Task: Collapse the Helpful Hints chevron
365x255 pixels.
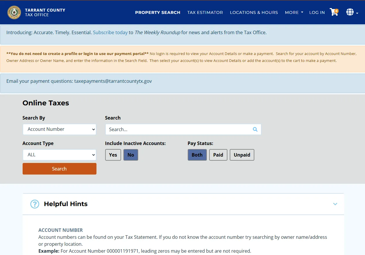Action: [x=335, y=204]
